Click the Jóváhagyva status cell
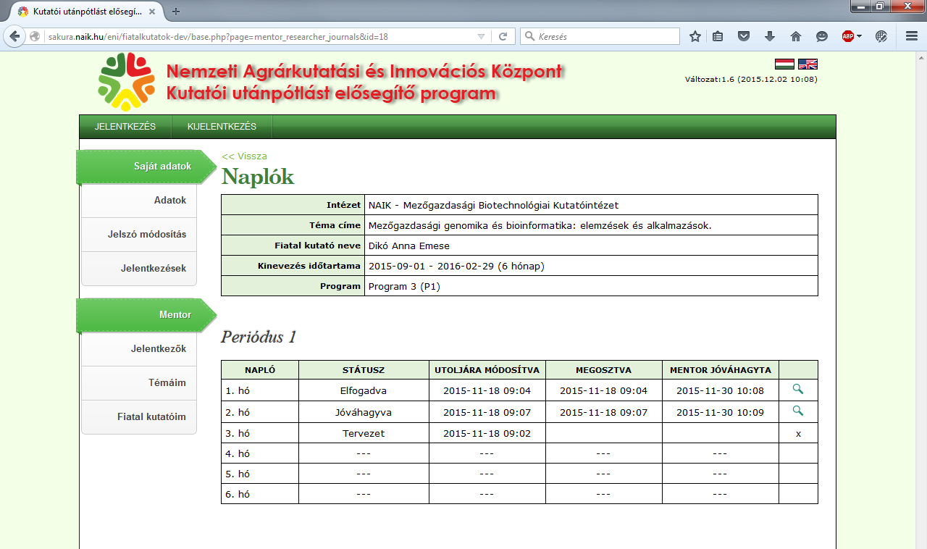 (x=364, y=412)
